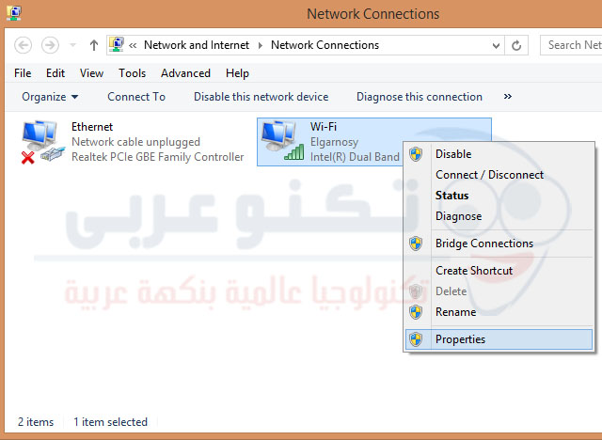The image size is (602, 440).
Task: Open the Tools menu
Action: click(132, 73)
